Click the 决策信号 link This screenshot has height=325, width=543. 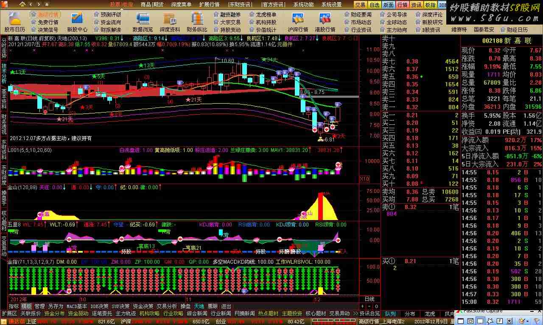click(48, 30)
